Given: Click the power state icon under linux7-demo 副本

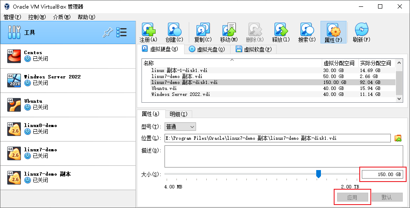Looking at the screenshot, I should click(x=27, y=180).
